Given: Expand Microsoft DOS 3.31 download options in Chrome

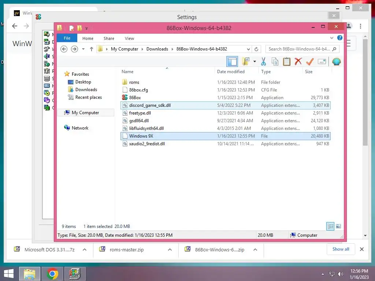Looking at the screenshot, I should coord(85,250).
